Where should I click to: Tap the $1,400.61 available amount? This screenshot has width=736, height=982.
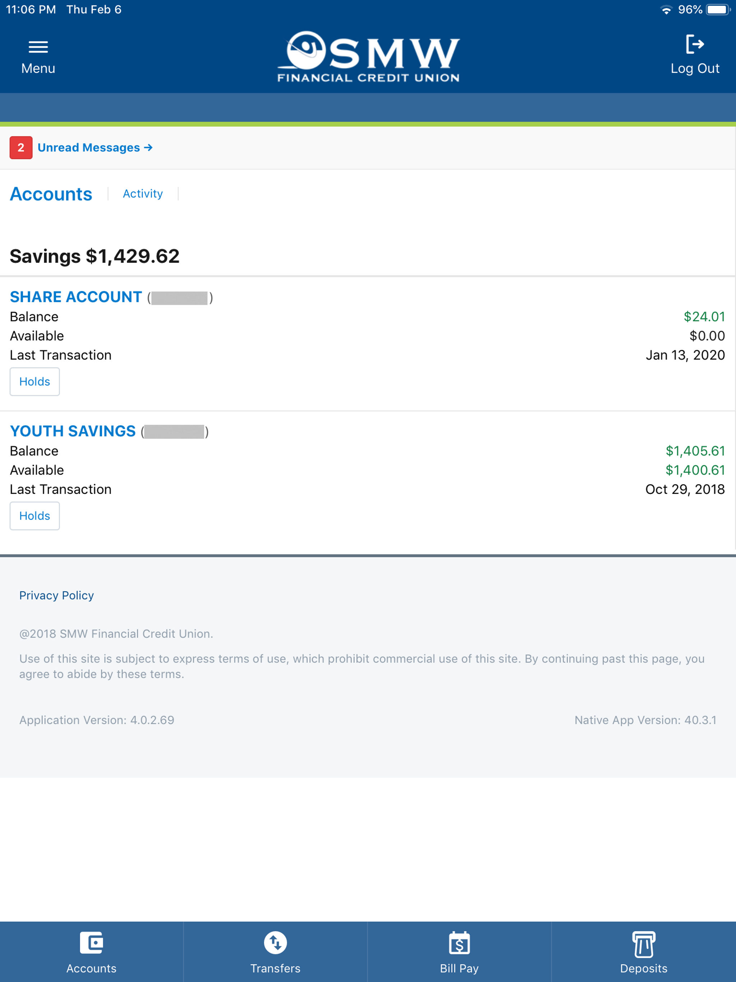pyautogui.click(x=695, y=470)
